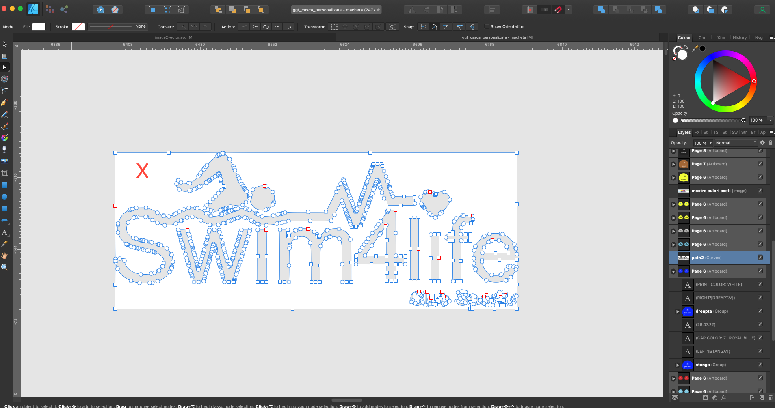This screenshot has height=408, width=775.
Task: Toggle visibility of path2 Curves layer
Action: (760, 258)
